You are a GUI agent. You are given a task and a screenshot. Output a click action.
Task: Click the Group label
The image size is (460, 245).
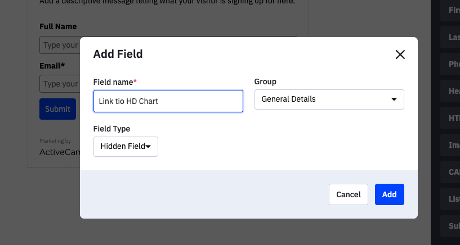pyautogui.click(x=265, y=81)
